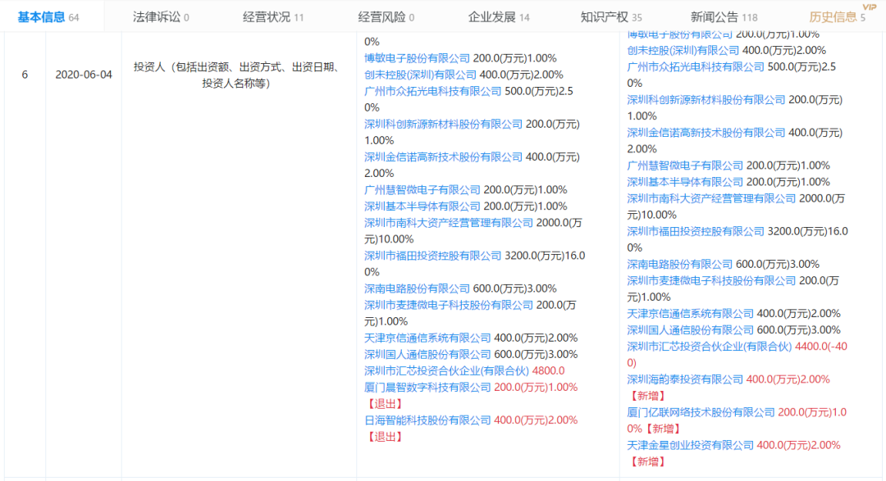Open the 新闻公告 tab
886x481 pixels.
tap(724, 17)
